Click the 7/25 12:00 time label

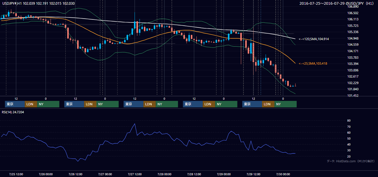tap(16, 174)
